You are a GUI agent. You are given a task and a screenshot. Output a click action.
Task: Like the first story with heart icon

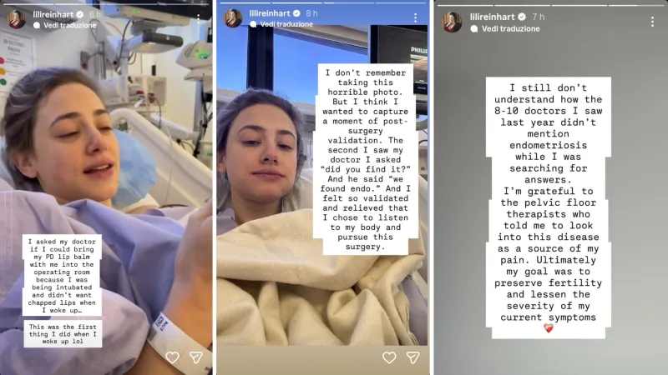coord(173,357)
